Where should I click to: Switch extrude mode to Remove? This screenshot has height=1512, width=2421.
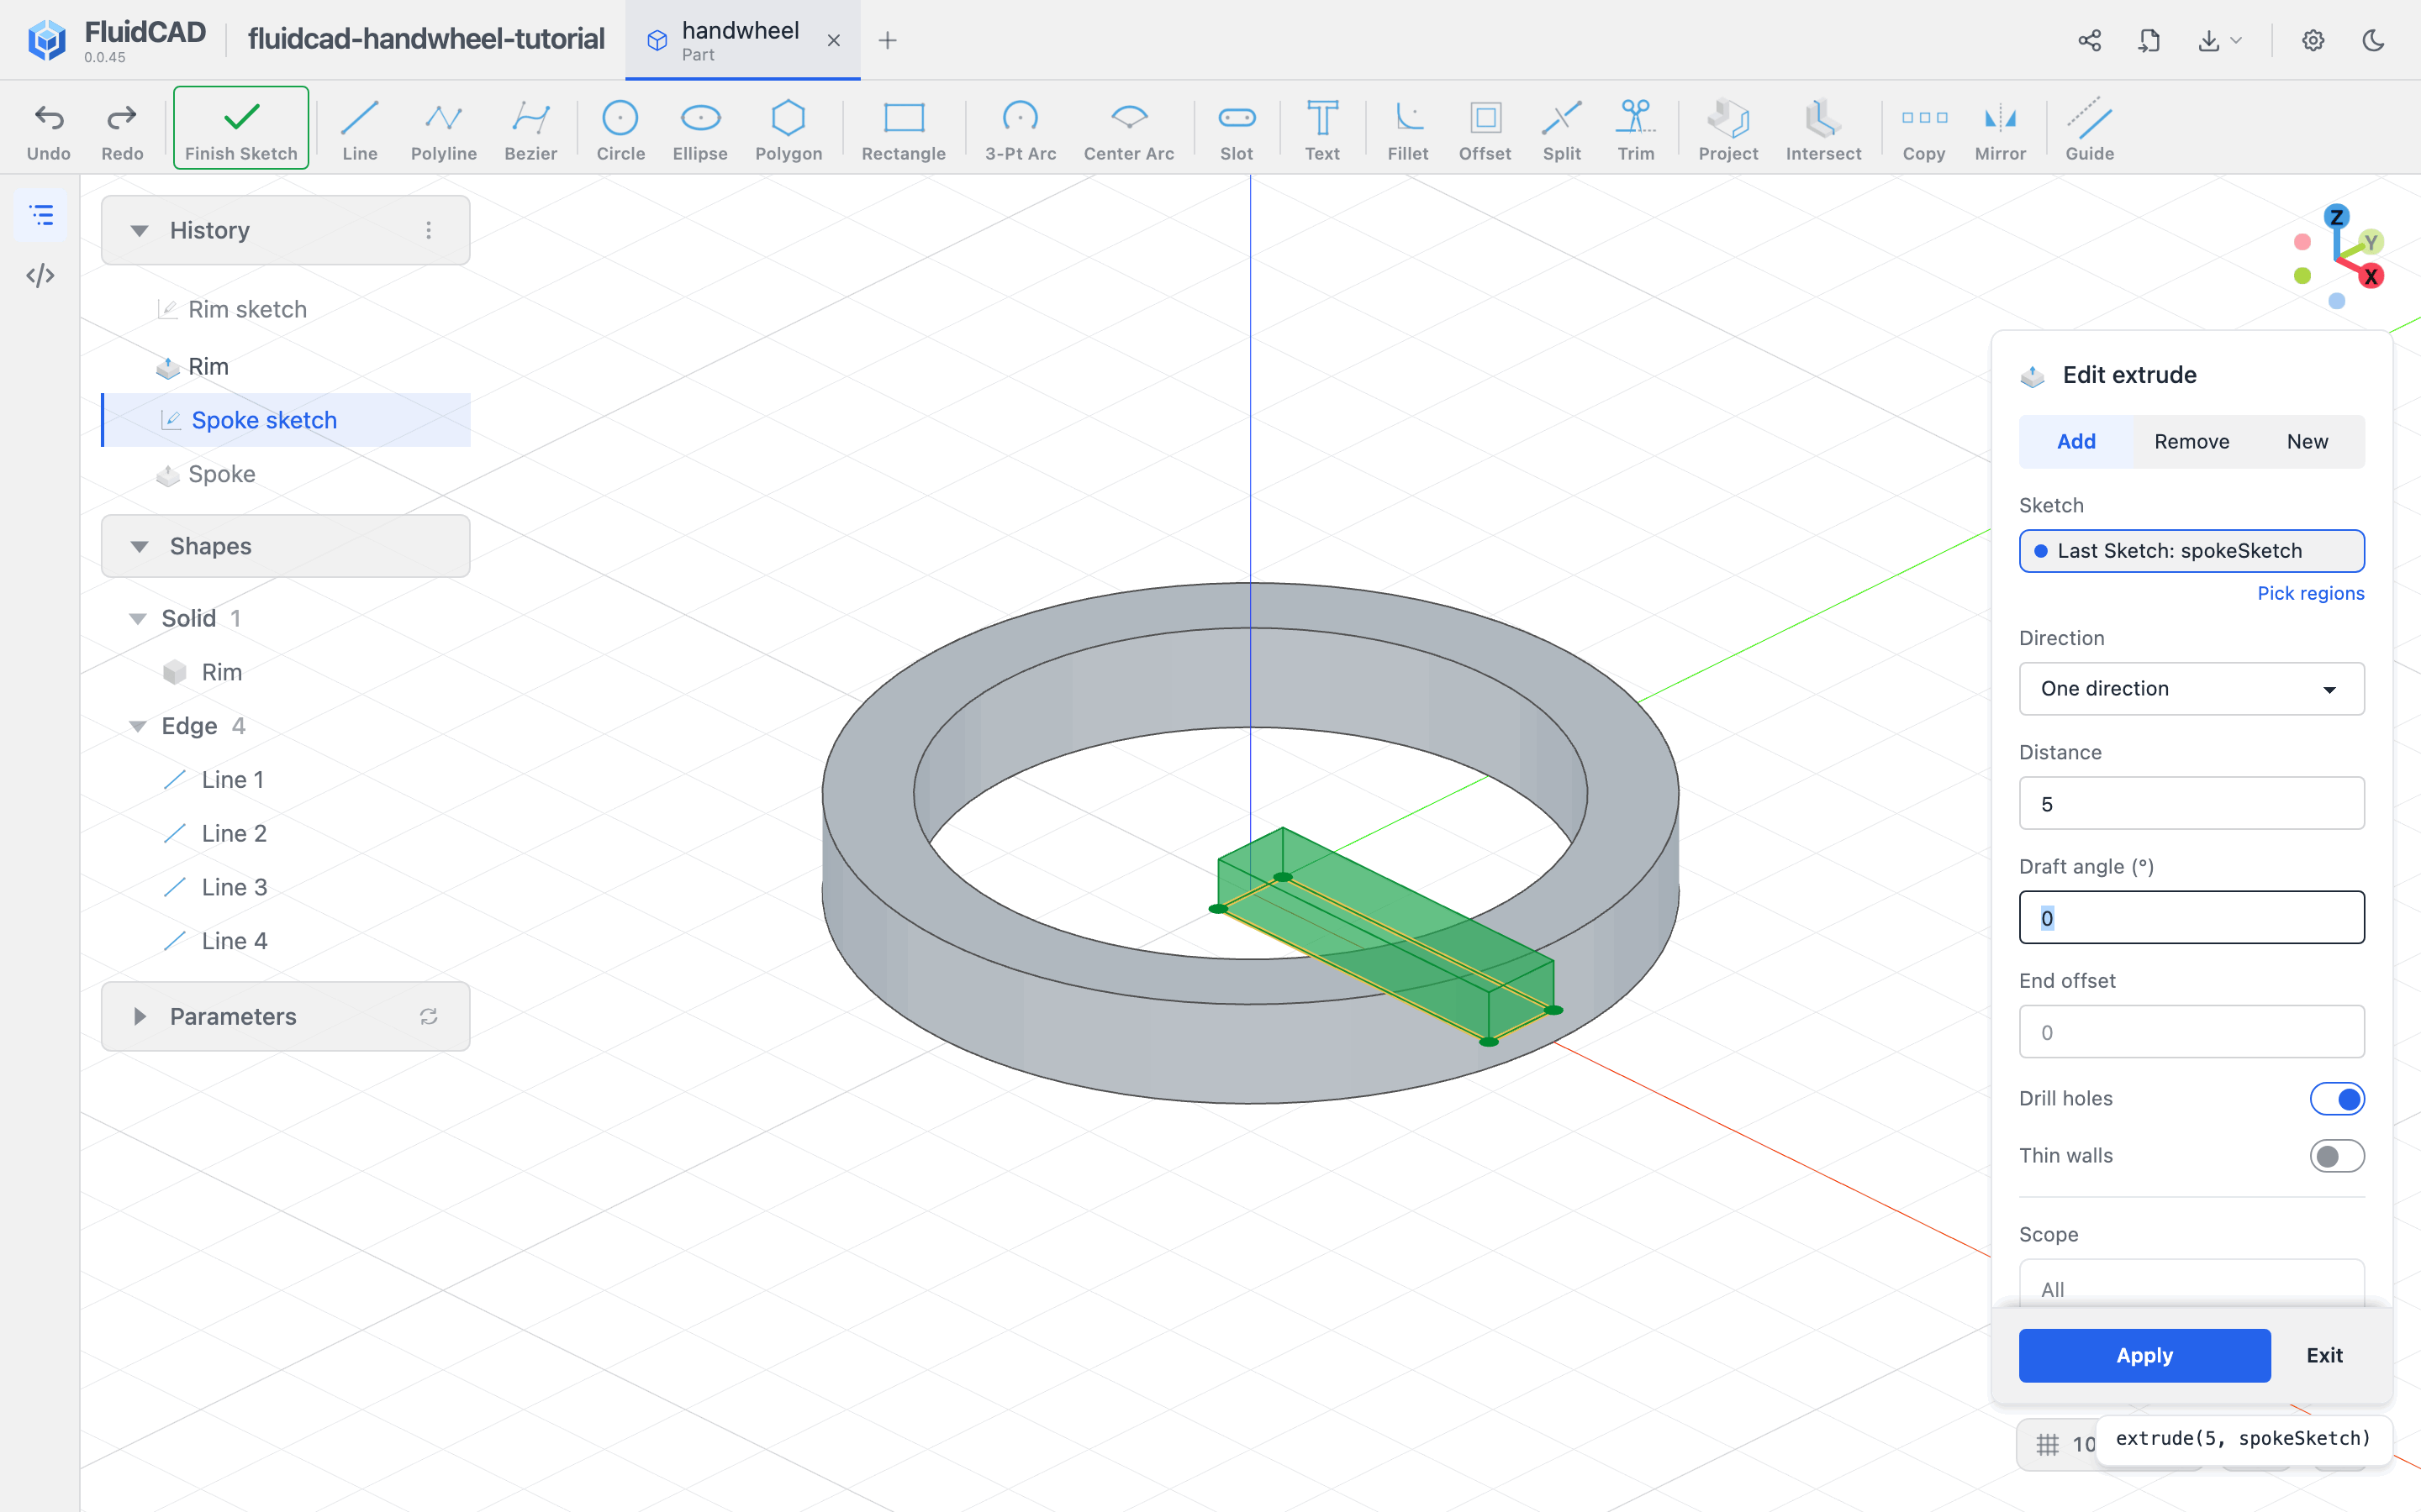[x=2191, y=441]
